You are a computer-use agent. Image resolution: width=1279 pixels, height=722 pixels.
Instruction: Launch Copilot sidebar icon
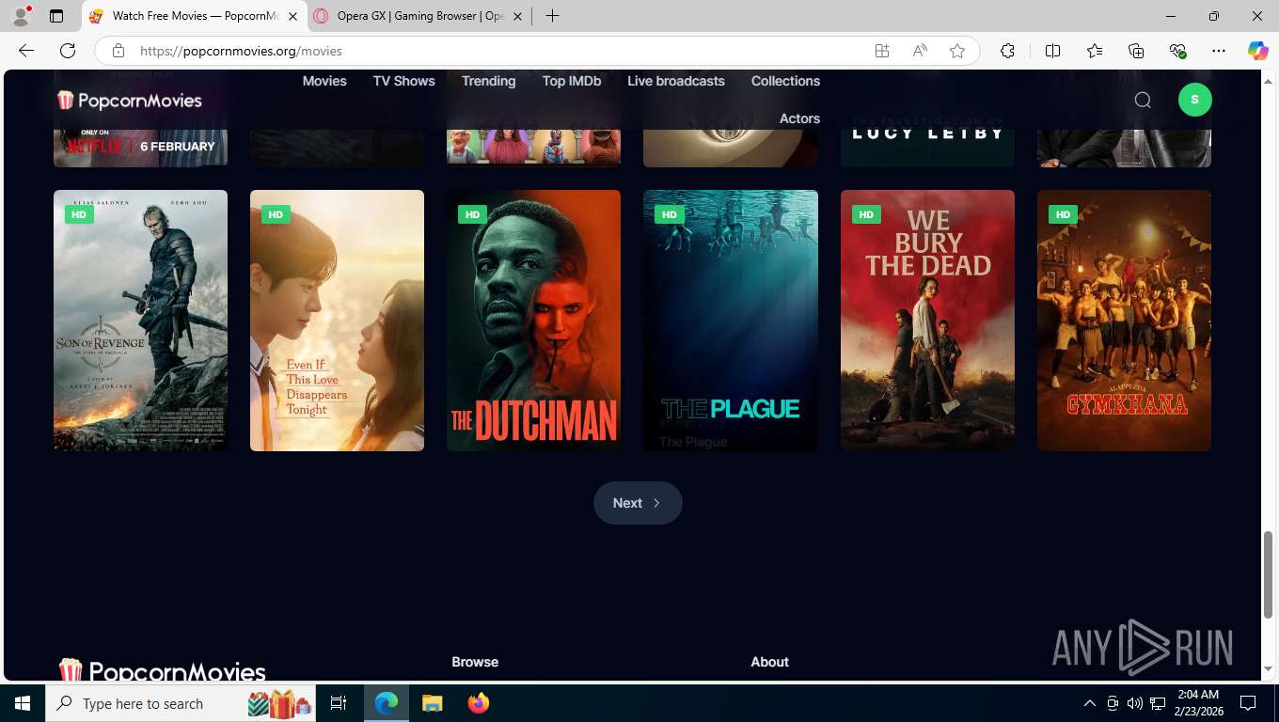click(1258, 51)
